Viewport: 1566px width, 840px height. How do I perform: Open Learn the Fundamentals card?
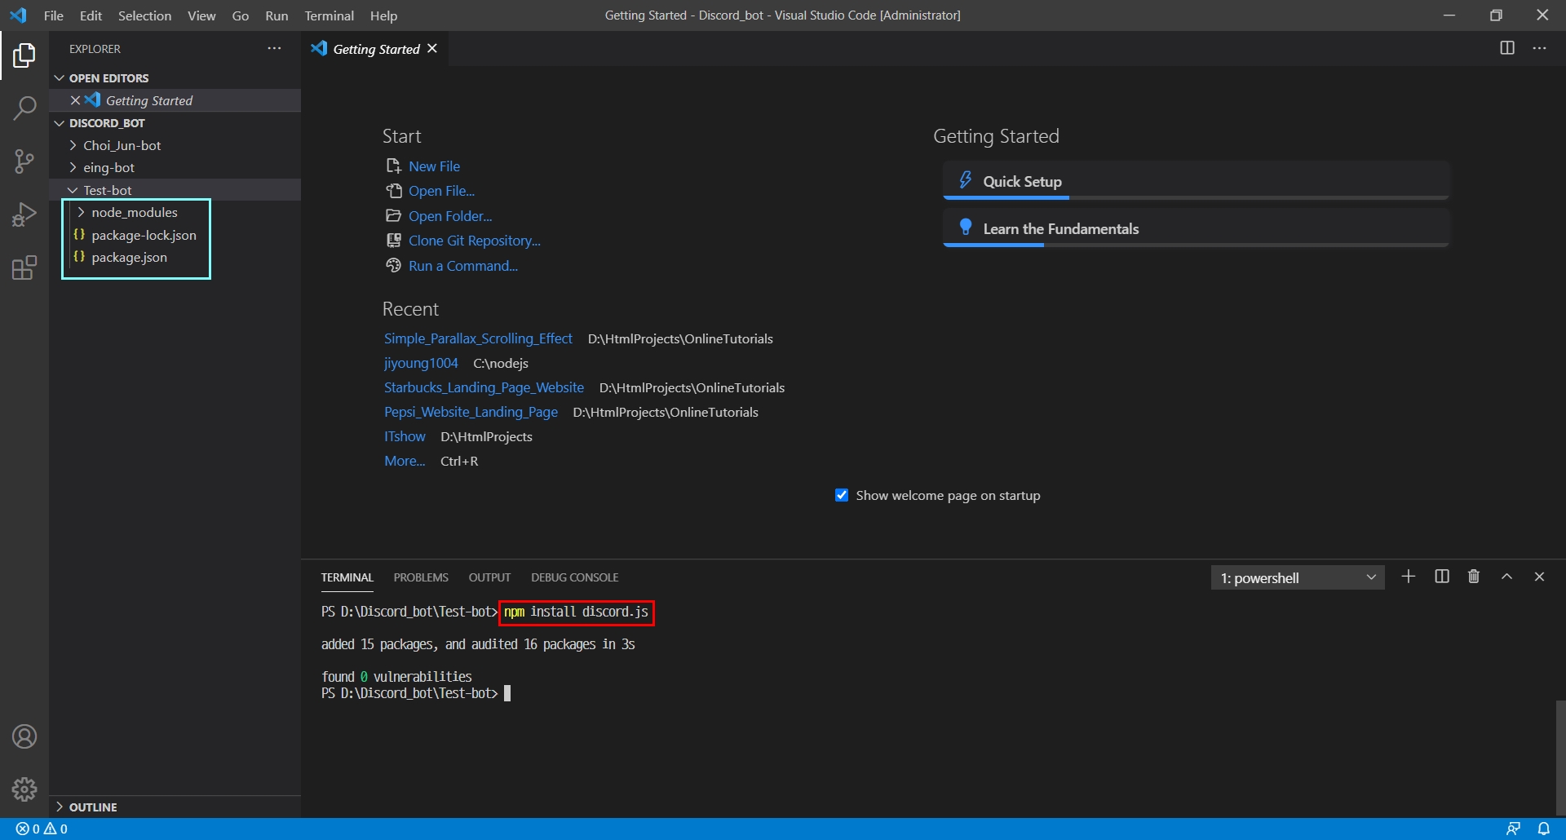click(1196, 228)
